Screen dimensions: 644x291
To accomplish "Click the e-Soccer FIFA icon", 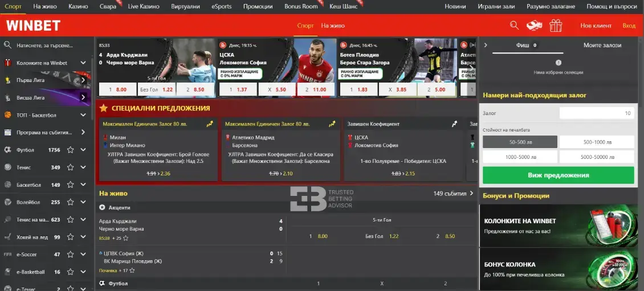I will (x=7, y=255).
